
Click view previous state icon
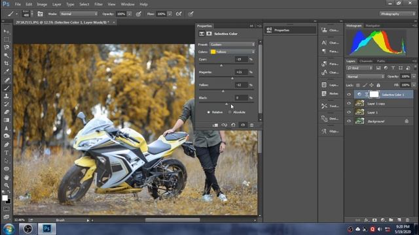[224, 125]
